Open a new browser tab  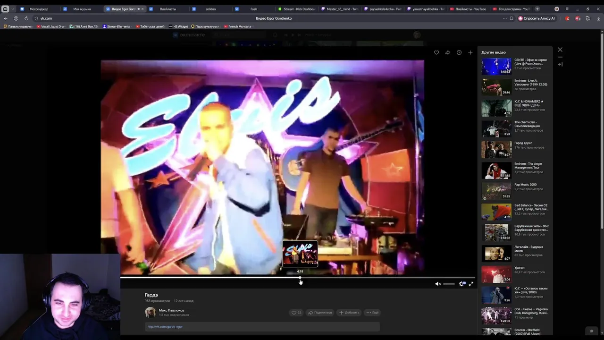(x=537, y=9)
